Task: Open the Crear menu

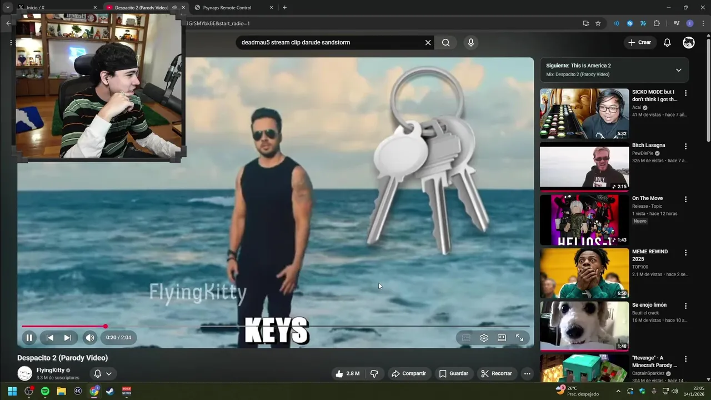Action: pyautogui.click(x=639, y=42)
